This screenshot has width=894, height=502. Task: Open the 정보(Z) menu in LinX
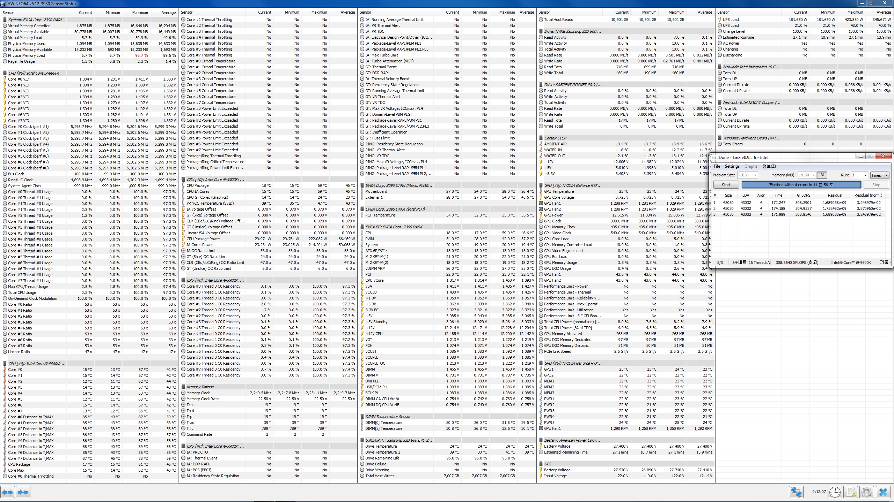click(x=769, y=166)
